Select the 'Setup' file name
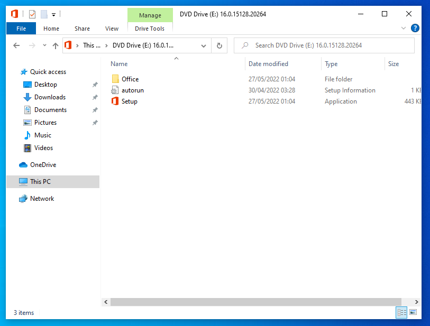 click(x=130, y=101)
